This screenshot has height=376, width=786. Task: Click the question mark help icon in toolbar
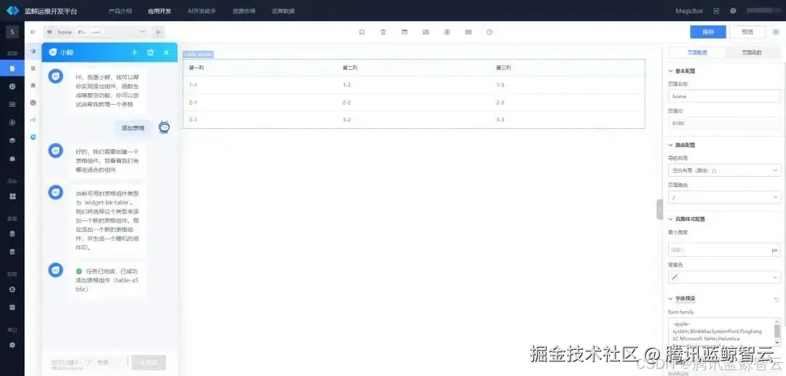490,32
